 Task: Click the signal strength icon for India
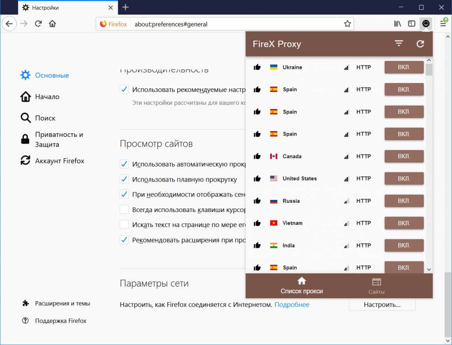[347, 246]
